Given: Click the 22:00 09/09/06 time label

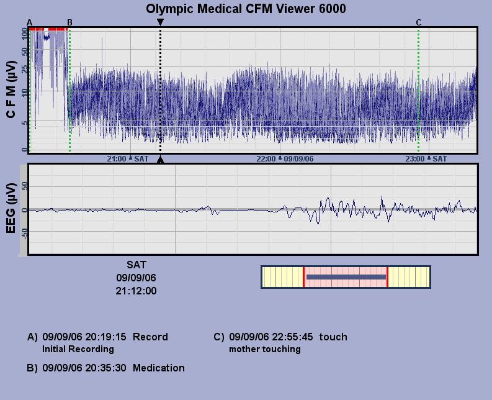Looking at the screenshot, I should click(285, 158).
